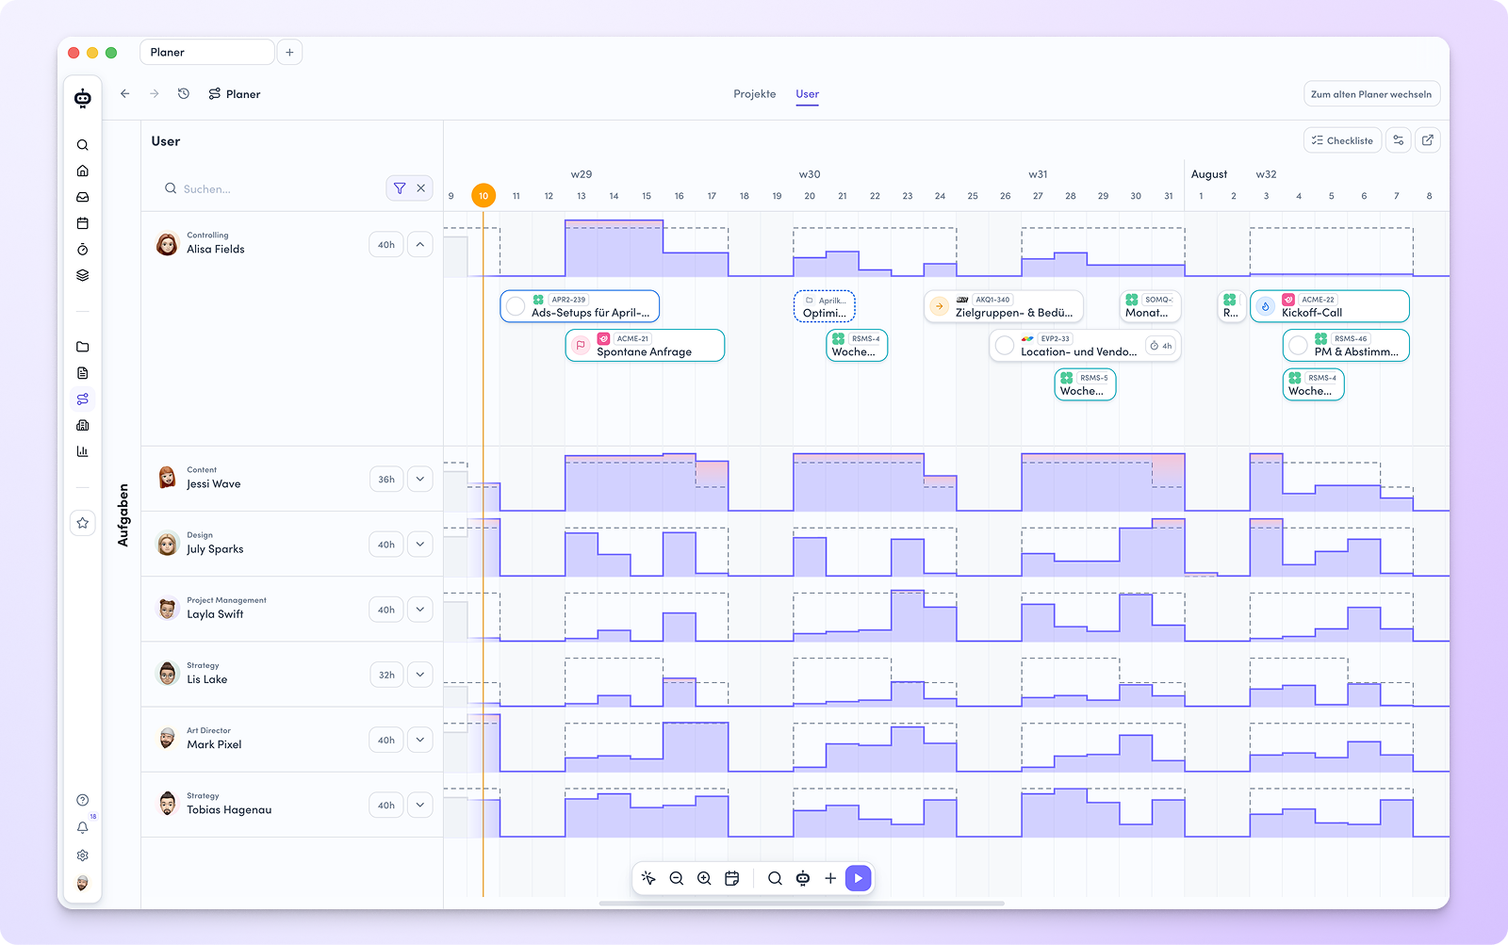Collapse the Alisa Fields task row

pyautogui.click(x=419, y=244)
